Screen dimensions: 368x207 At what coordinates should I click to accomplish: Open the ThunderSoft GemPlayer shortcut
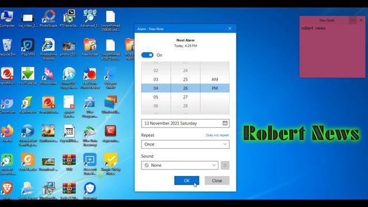pos(28,135)
